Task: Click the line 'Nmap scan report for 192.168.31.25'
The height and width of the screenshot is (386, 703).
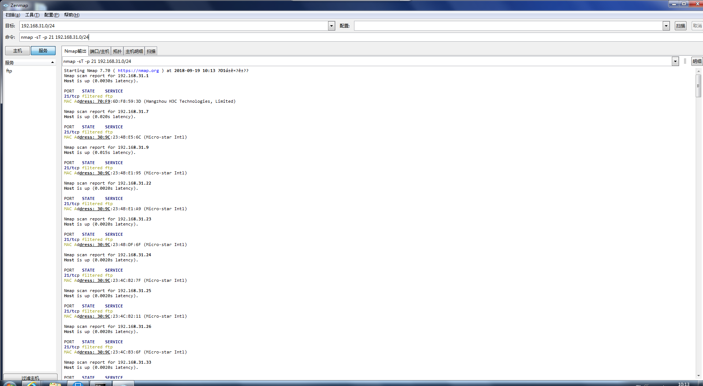Action: 108,291
